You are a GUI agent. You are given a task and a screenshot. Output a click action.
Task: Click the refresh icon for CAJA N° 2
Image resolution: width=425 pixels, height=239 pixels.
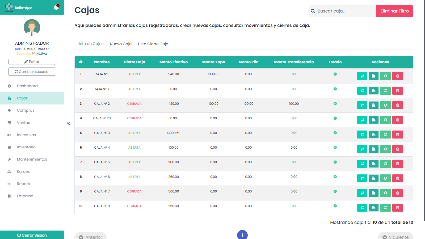(385, 105)
